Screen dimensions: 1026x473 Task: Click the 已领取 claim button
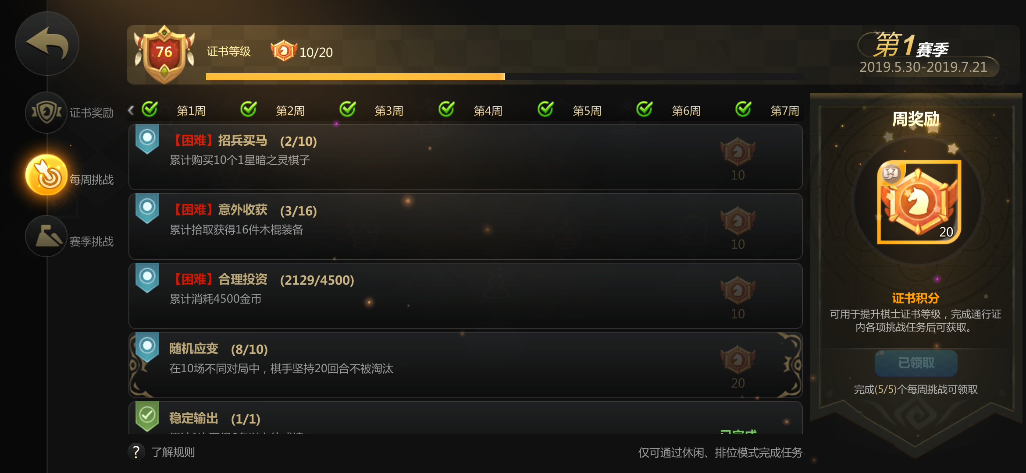point(916,363)
